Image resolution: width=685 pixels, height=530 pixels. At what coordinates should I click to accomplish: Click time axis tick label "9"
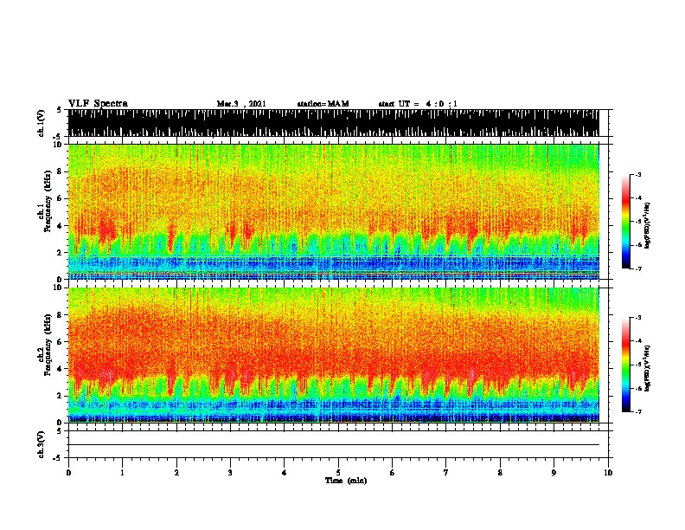[x=554, y=473]
